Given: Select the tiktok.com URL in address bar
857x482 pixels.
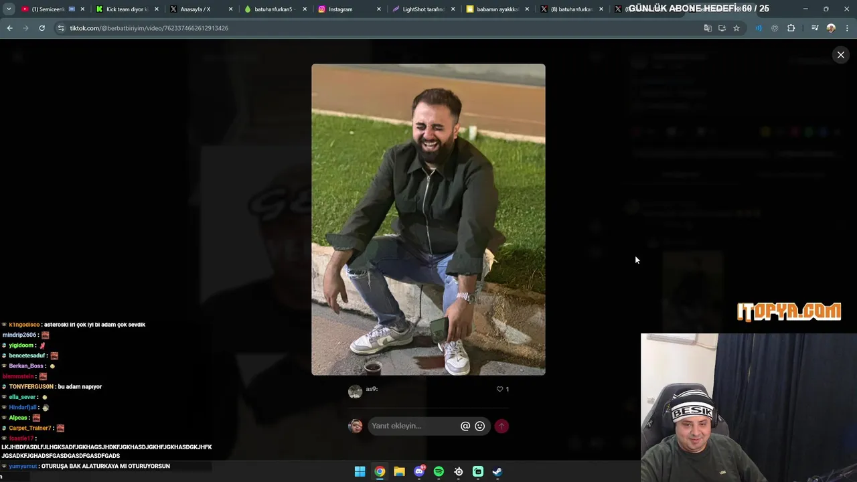Looking at the screenshot, I should (149, 28).
